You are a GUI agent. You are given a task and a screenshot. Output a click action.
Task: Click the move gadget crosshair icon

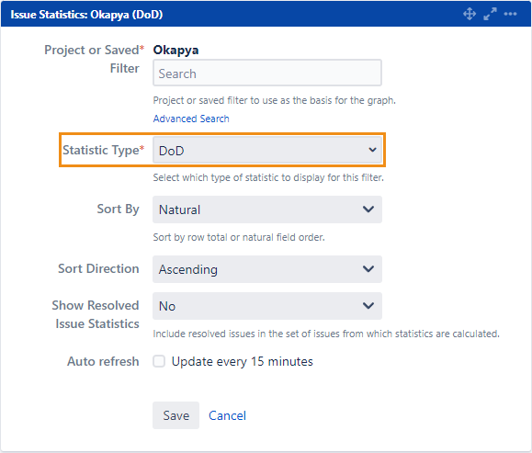pyautogui.click(x=470, y=15)
